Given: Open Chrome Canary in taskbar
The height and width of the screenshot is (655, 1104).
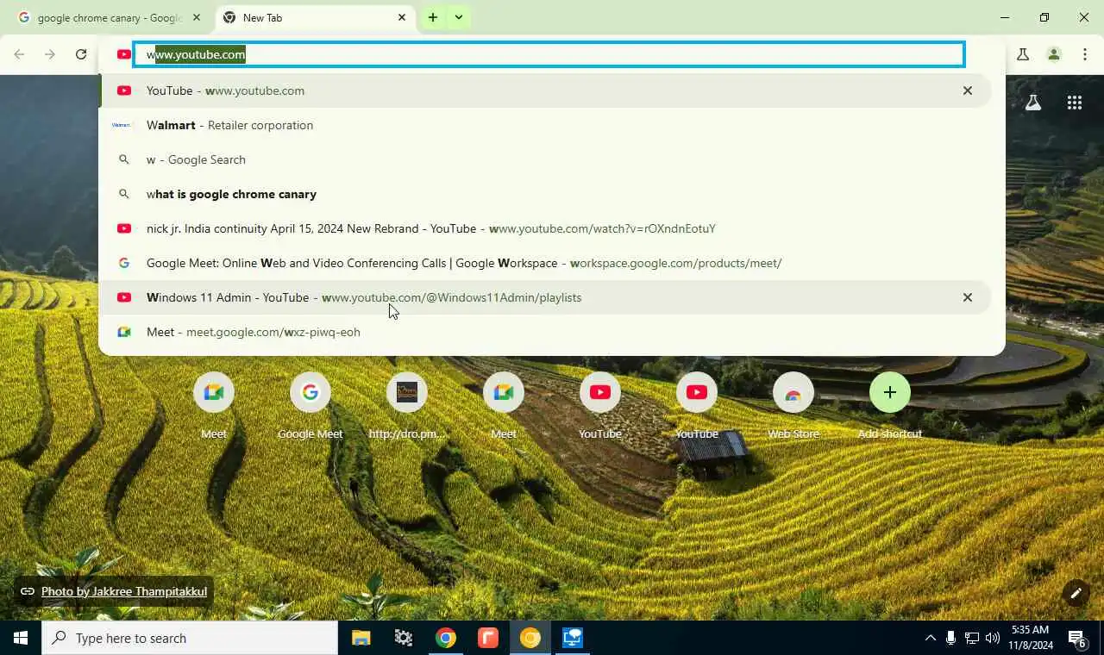Looking at the screenshot, I should [530, 638].
